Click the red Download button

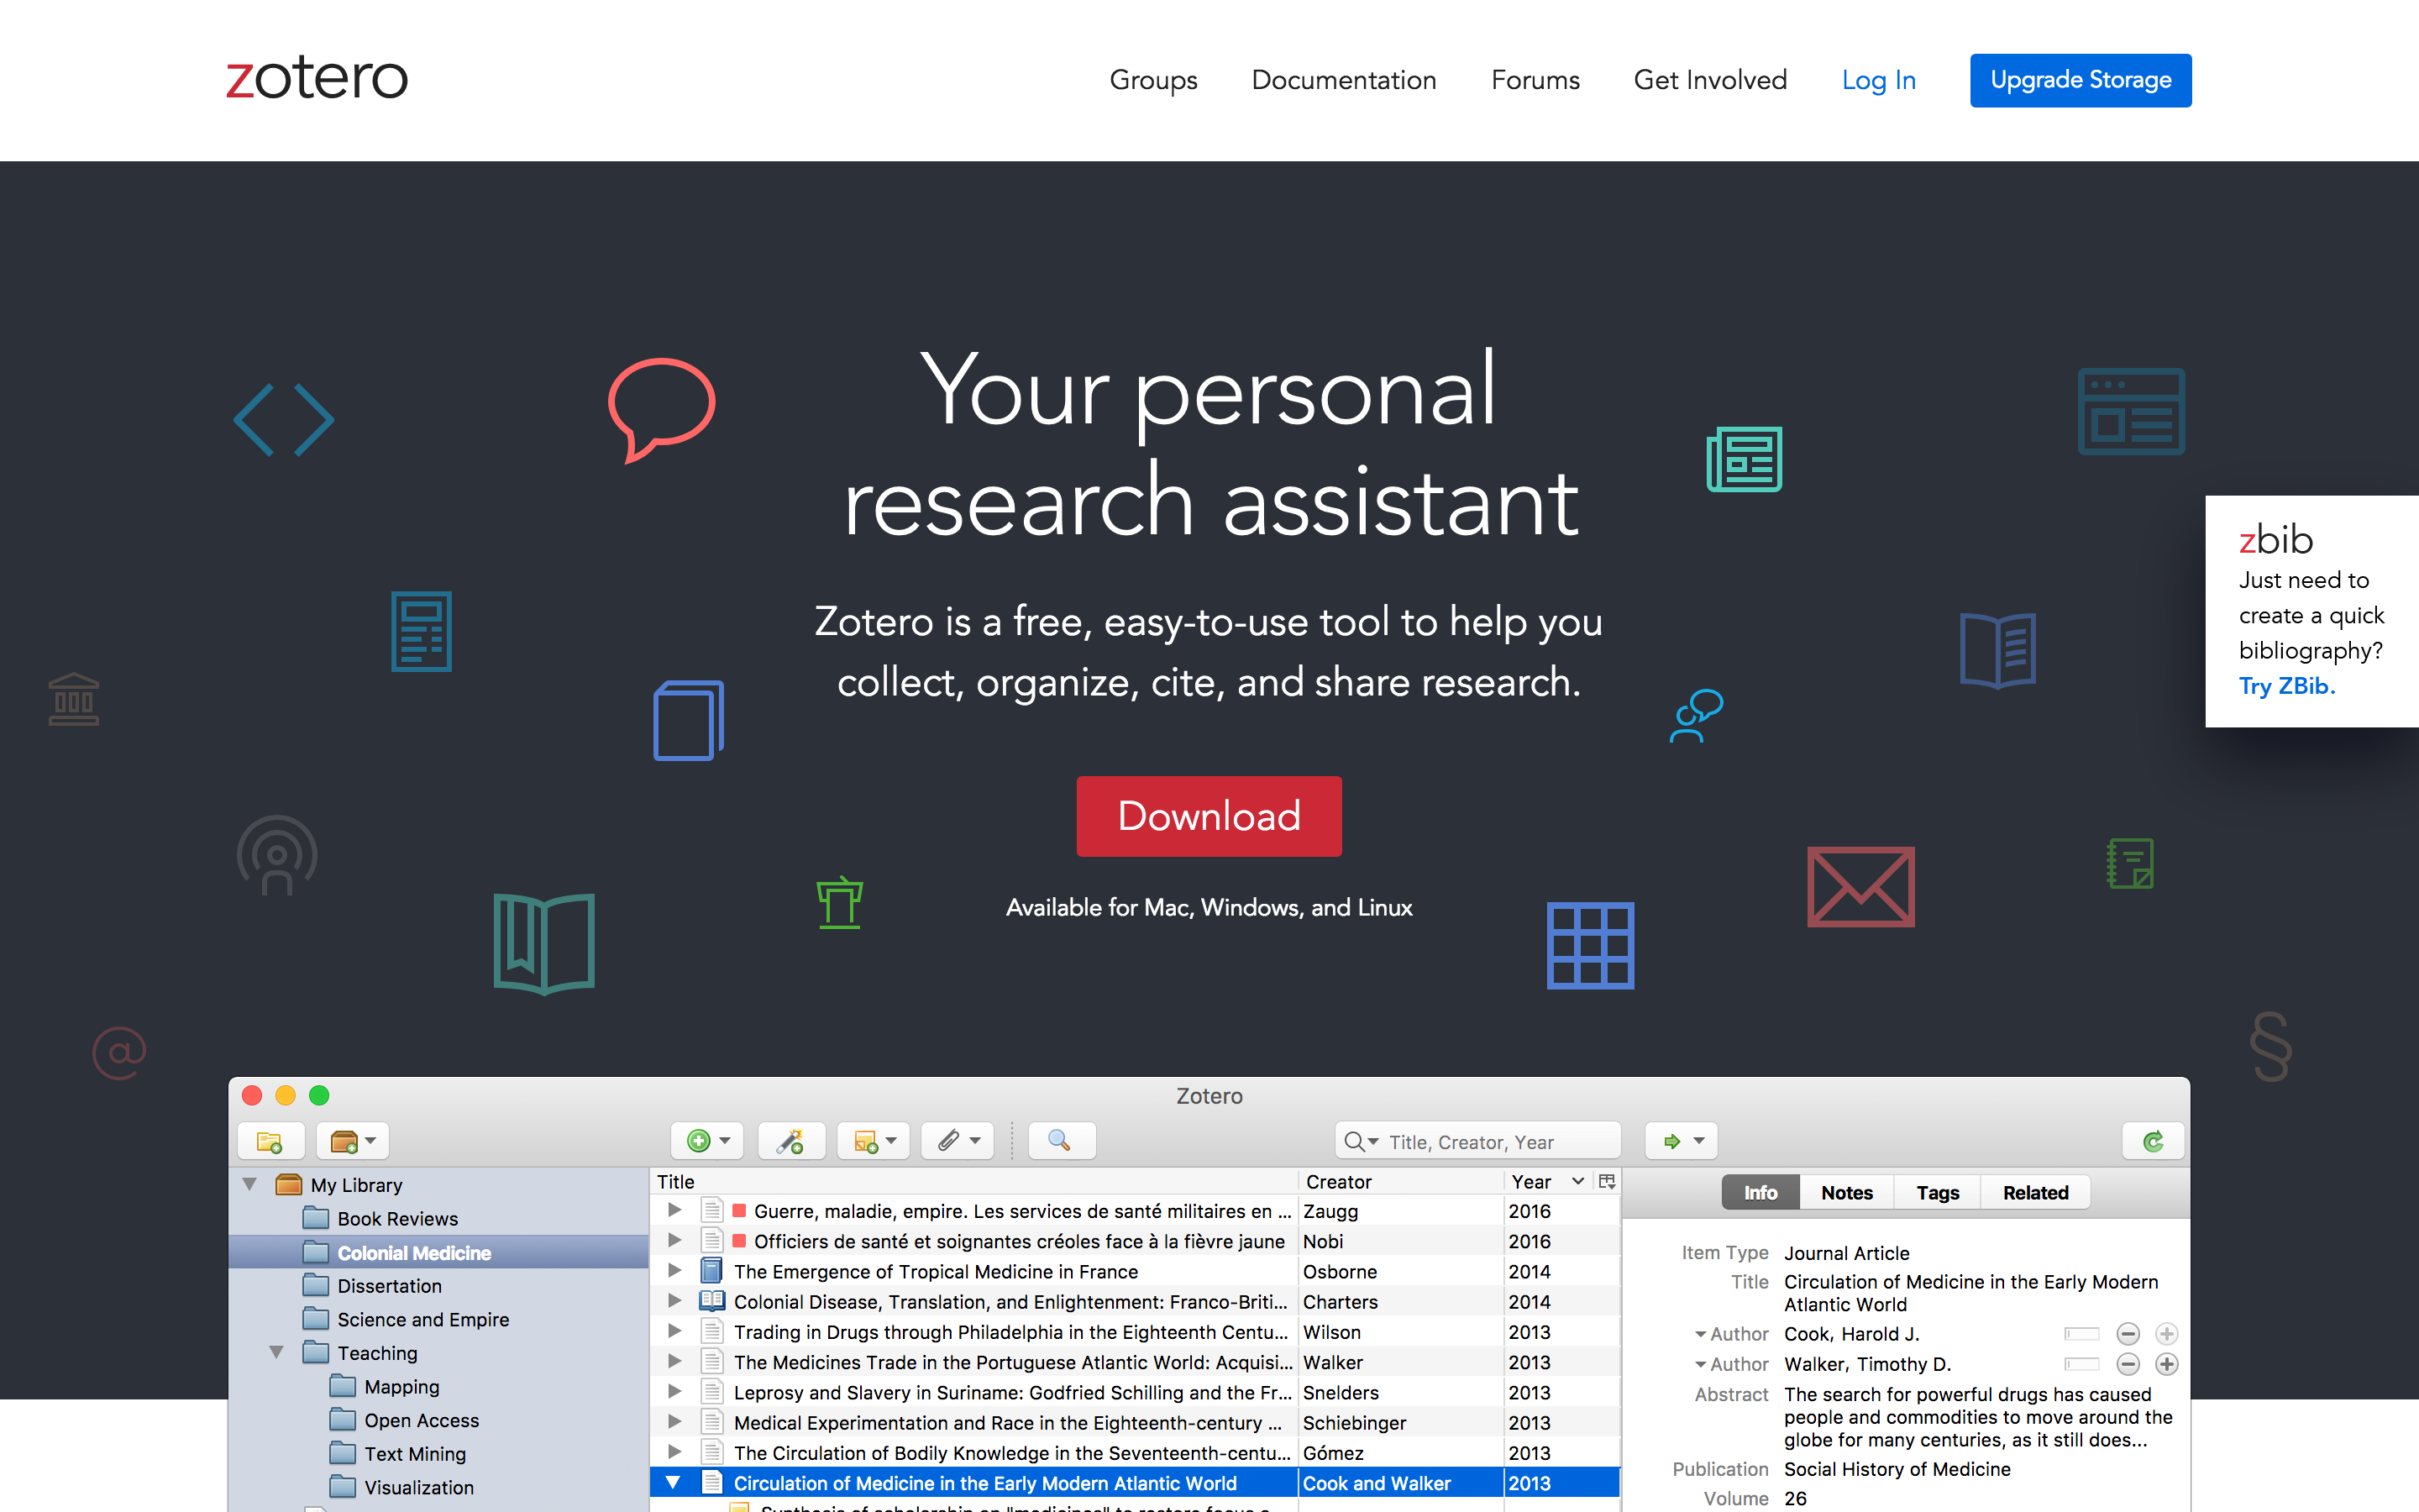coord(1209,816)
